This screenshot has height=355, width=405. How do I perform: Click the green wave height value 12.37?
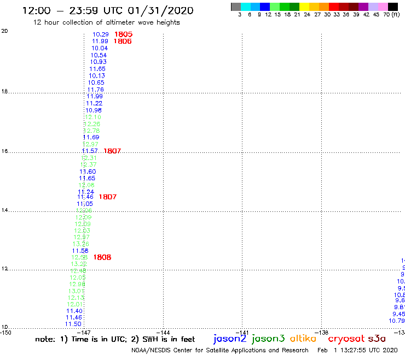point(89,164)
